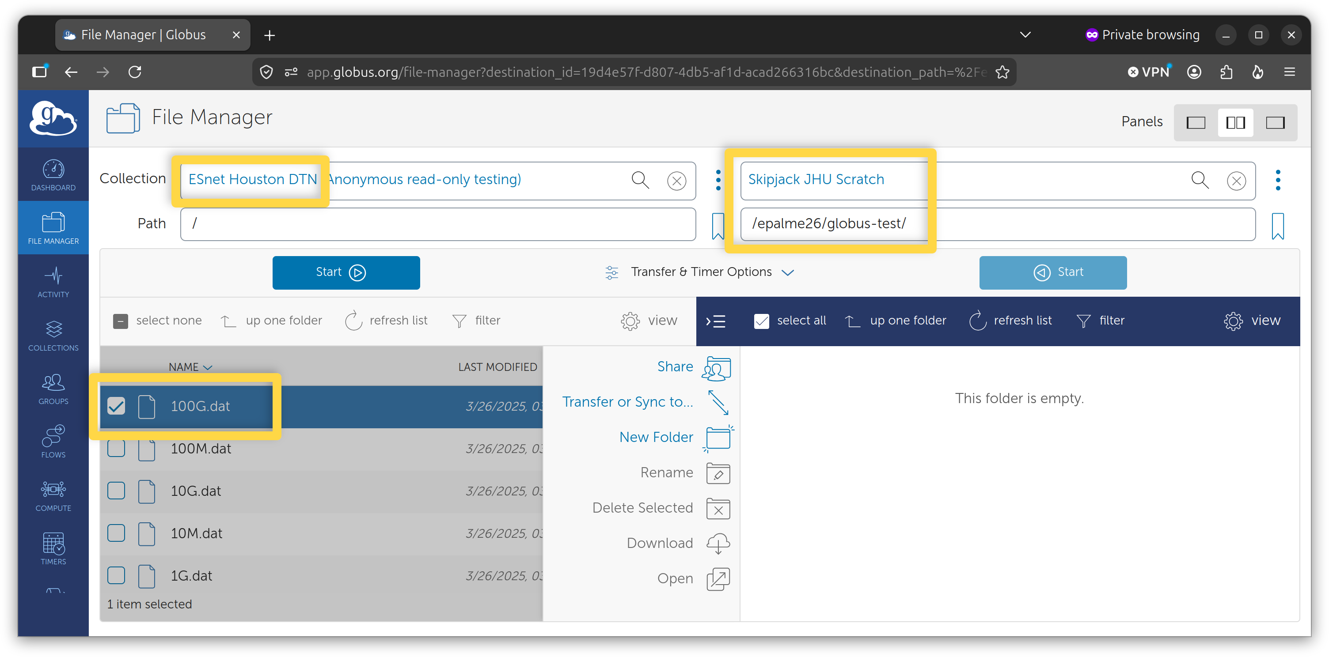Refresh list in left panel

coord(386,321)
